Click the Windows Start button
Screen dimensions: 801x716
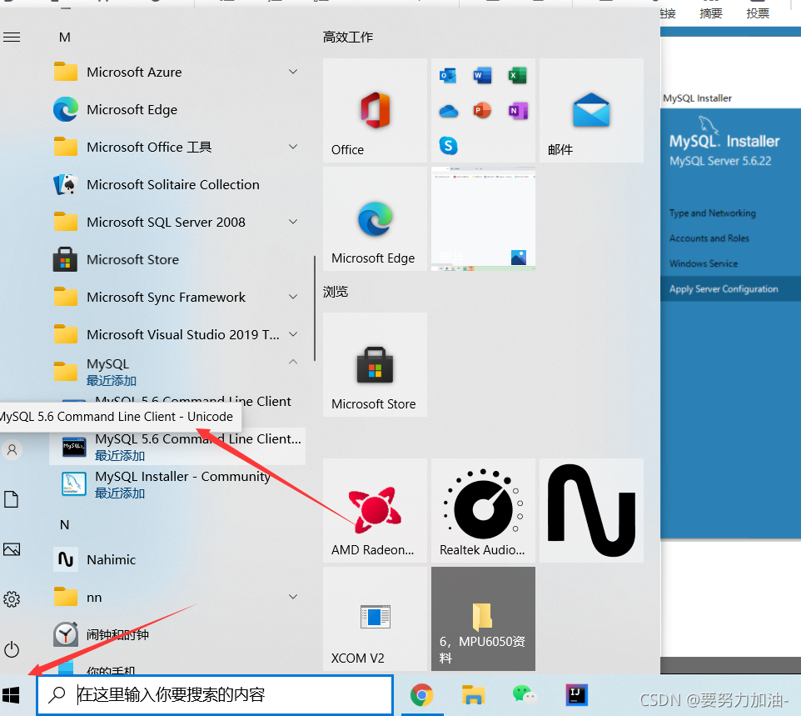11,695
